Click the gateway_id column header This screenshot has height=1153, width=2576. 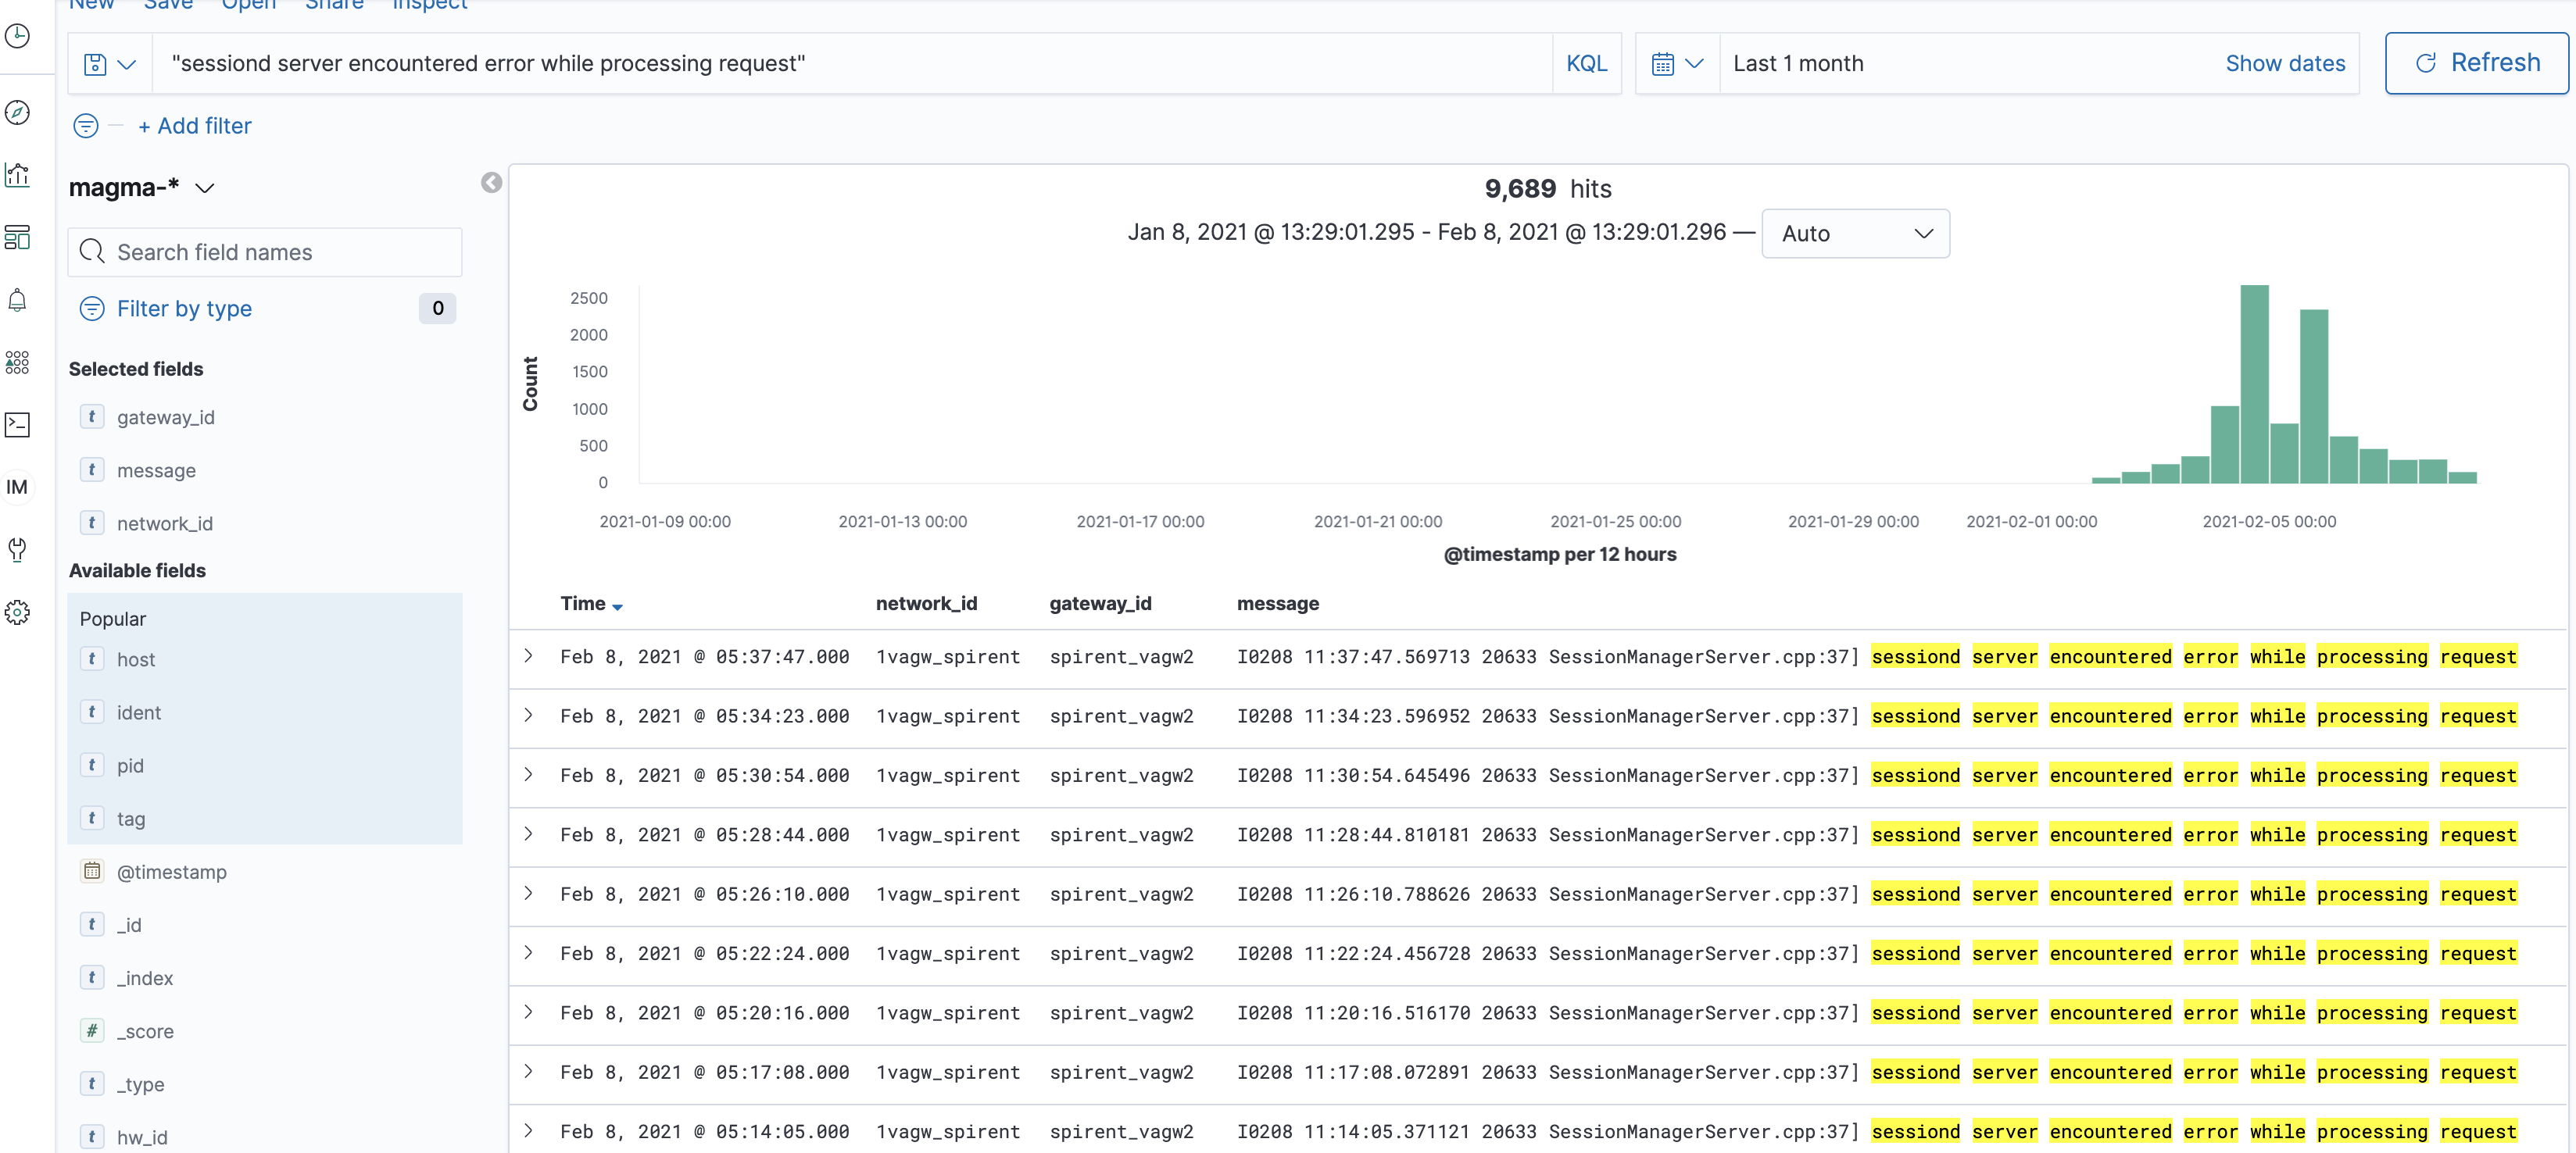1100,604
